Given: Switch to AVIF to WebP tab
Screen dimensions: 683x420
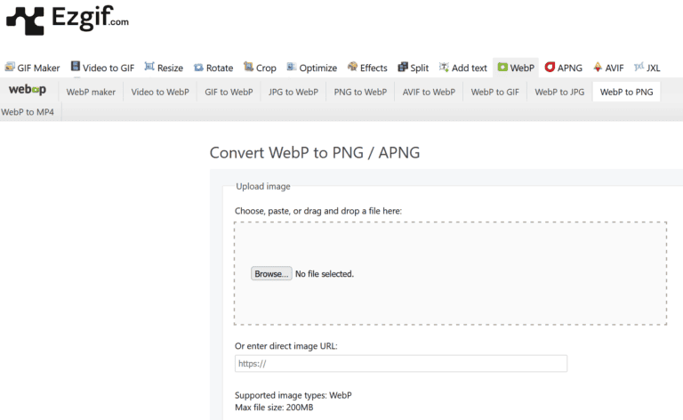Looking at the screenshot, I should [429, 92].
